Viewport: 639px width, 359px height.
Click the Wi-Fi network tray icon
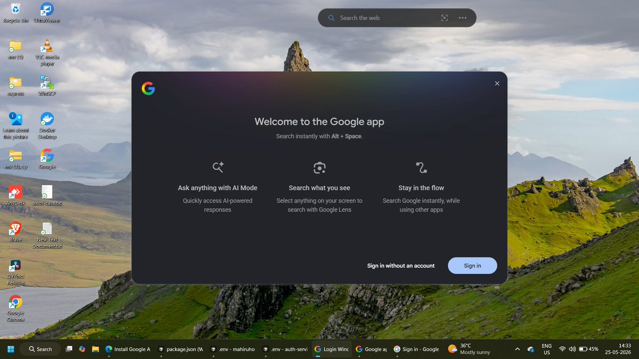click(562, 349)
